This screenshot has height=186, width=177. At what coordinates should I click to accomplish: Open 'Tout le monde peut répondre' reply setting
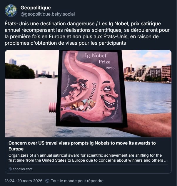pyautogui.click(x=77, y=181)
